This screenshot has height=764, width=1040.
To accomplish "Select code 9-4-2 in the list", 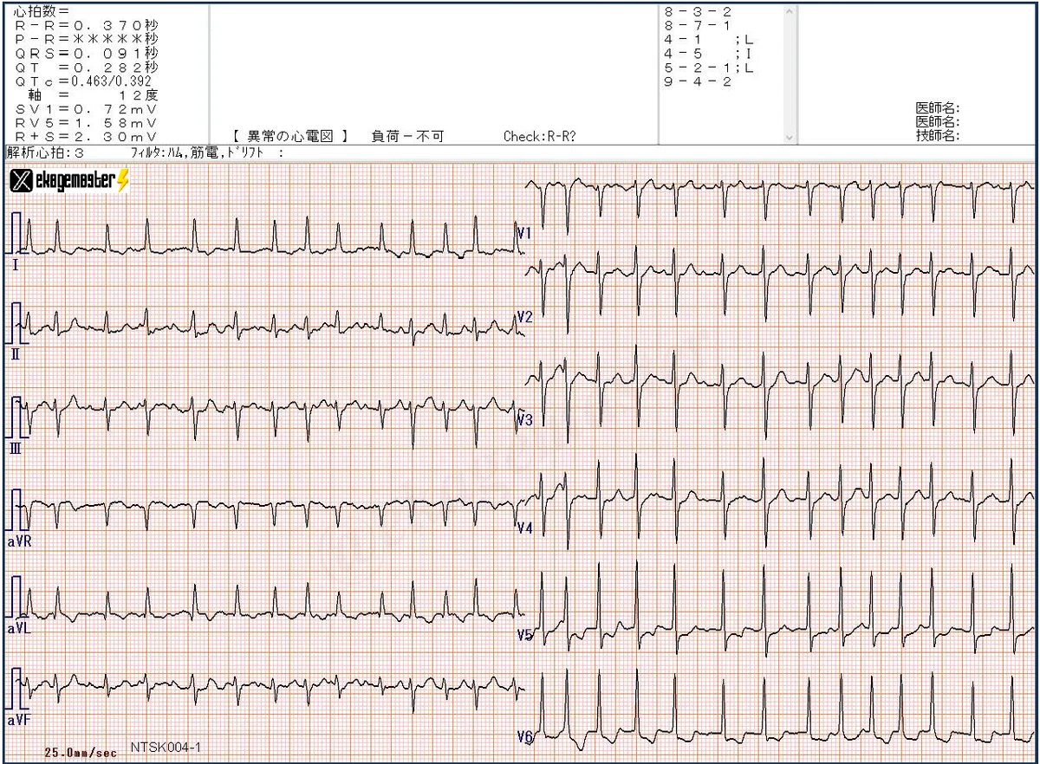I will click(x=698, y=81).
